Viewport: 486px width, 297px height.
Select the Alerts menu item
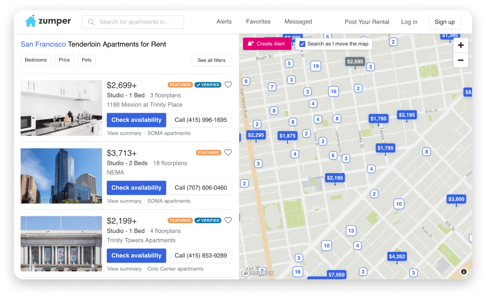coord(224,21)
